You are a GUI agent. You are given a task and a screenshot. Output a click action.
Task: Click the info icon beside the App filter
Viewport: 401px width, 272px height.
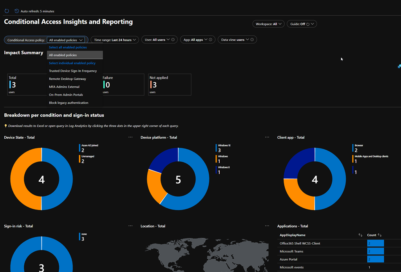[x=210, y=39]
